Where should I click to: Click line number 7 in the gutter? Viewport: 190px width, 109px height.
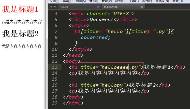(56, 31)
